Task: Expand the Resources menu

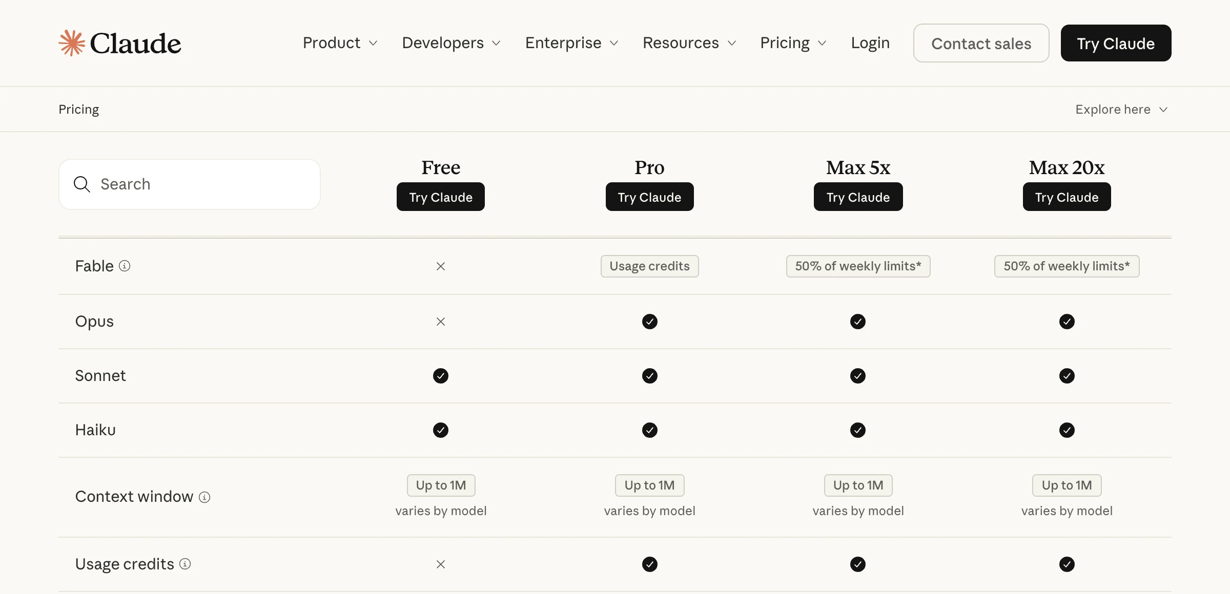Action: point(690,43)
